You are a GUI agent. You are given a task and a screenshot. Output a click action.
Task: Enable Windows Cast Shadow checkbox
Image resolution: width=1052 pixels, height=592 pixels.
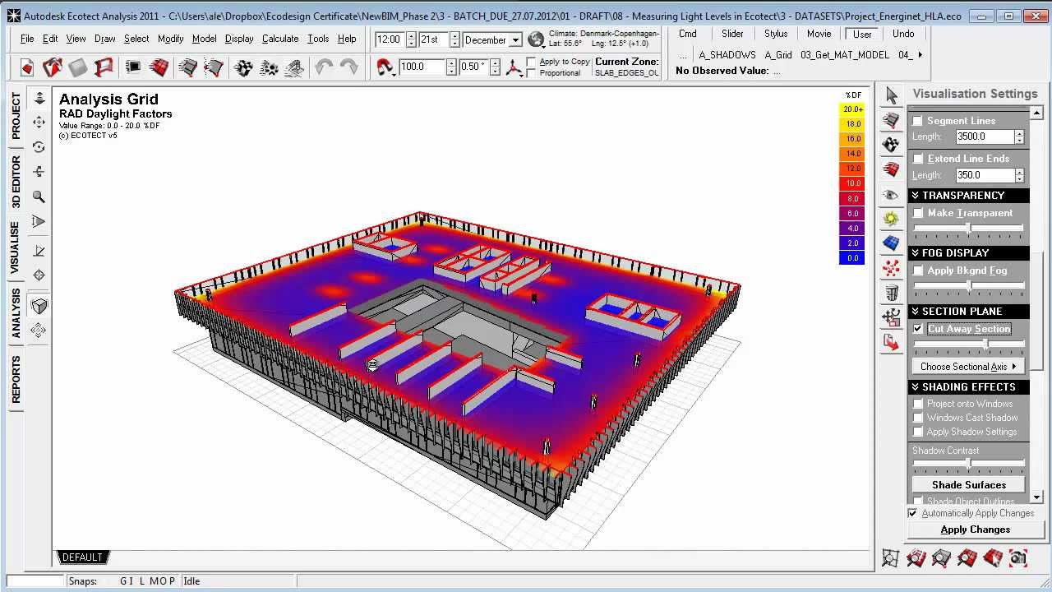click(918, 418)
